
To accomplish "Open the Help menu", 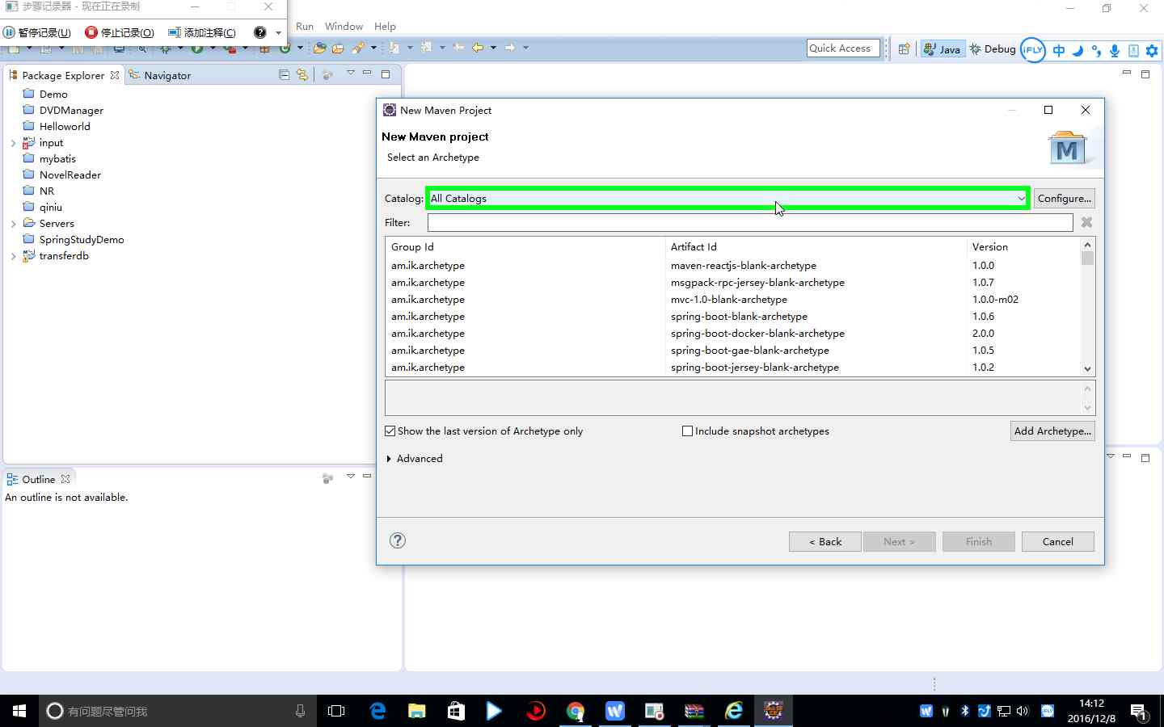I will click(x=385, y=27).
